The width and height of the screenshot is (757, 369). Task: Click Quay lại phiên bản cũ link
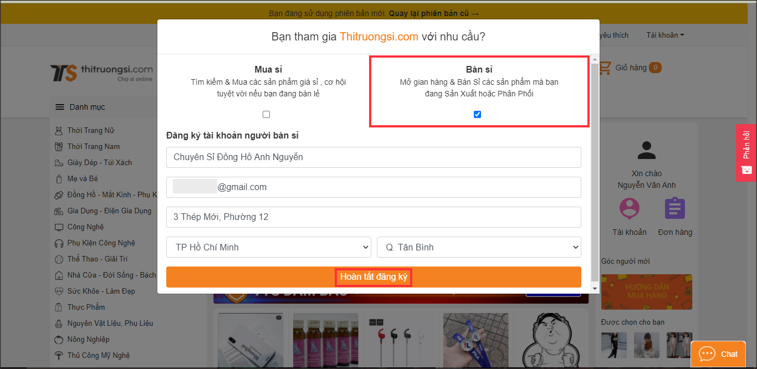tap(434, 13)
